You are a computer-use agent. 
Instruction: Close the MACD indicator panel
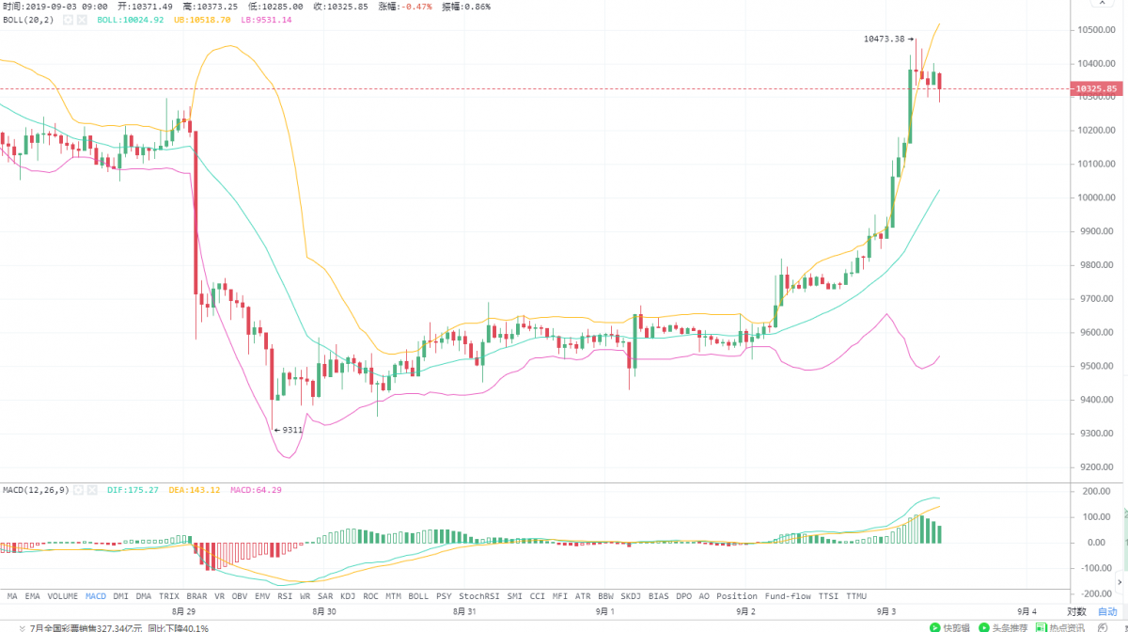tap(93, 490)
